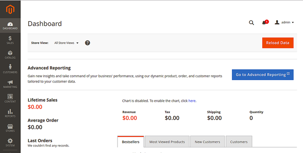Open the Customers sidebar menu
303x153 pixels.
pos(10,70)
